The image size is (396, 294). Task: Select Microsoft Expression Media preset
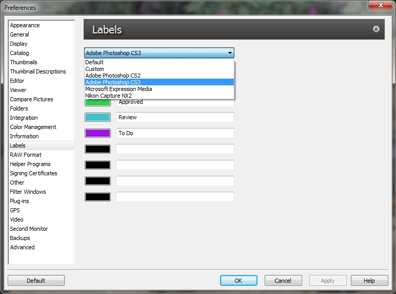tap(159, 89)
